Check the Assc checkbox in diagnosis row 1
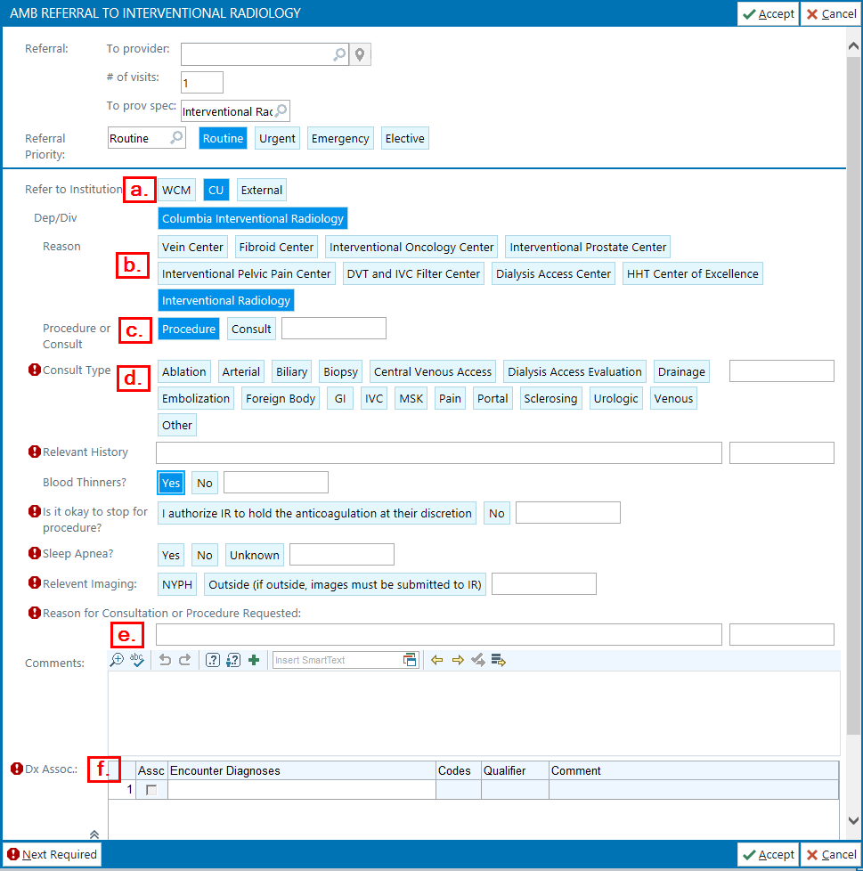Image resolution: width=863 pixels, height=871 pixels. pos(151,790)
